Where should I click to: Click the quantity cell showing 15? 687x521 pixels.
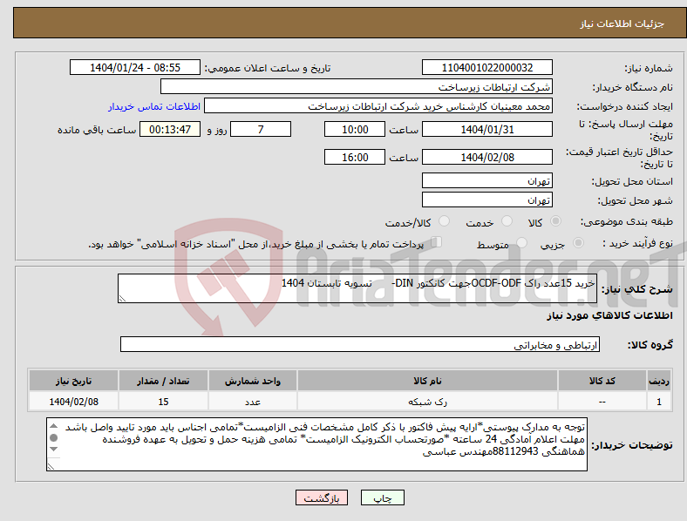point(163,402)
